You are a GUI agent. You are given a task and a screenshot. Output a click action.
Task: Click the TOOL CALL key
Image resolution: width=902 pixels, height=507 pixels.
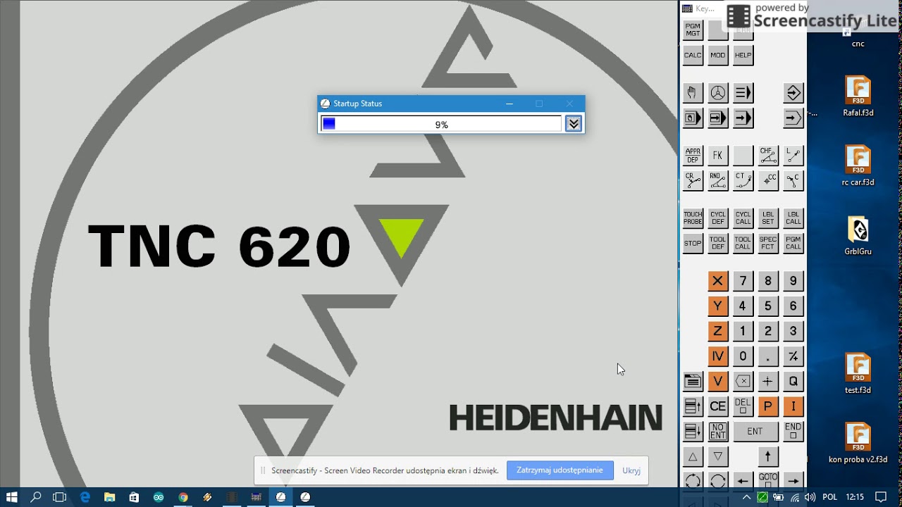coord(743,244)
